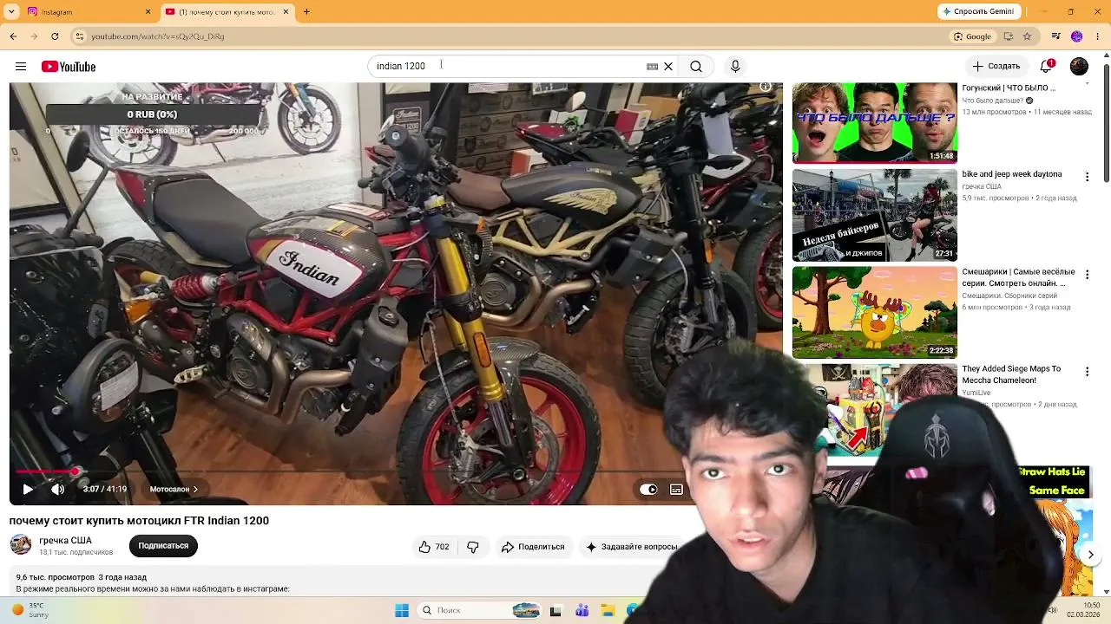Open the bike and jeep week thumbnail
The width and height of the screenshot is (1111, 624).
tap(874, 215)
